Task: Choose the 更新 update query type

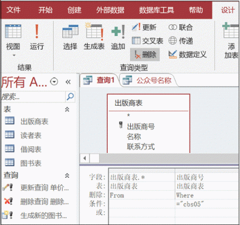Action: click(144, 28)
